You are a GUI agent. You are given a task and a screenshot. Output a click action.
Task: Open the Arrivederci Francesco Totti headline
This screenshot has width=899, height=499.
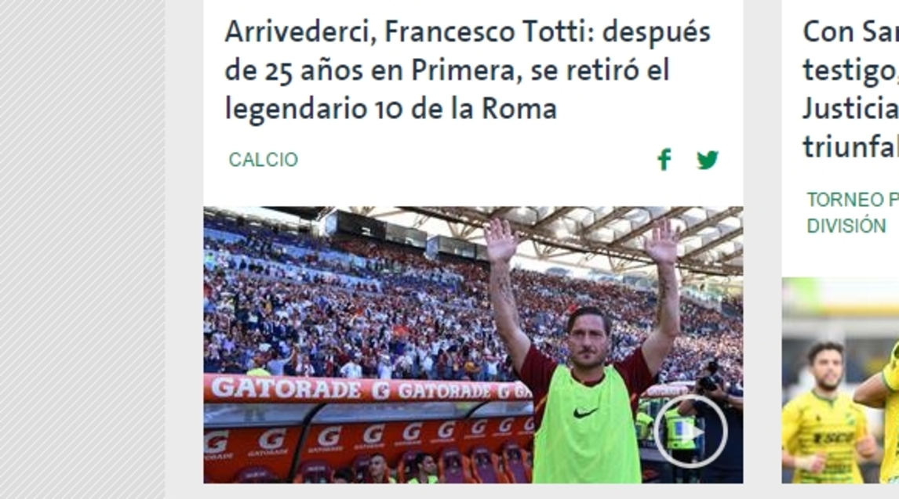pyautogui.click(x=468, y=70)
